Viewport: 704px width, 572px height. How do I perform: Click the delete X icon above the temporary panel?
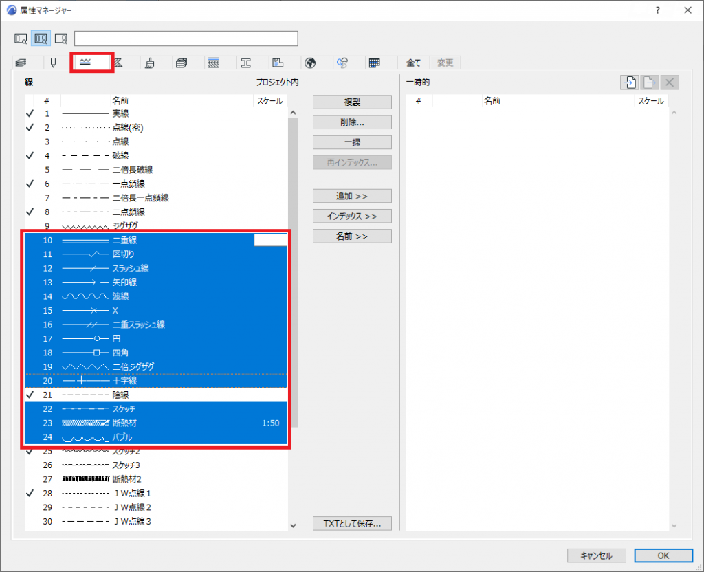coord(669,82)
